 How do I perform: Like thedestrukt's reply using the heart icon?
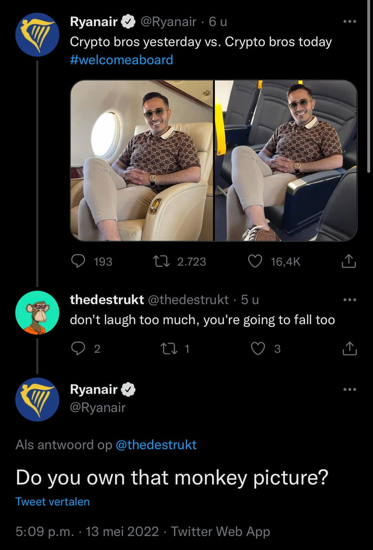coord(258,348)
